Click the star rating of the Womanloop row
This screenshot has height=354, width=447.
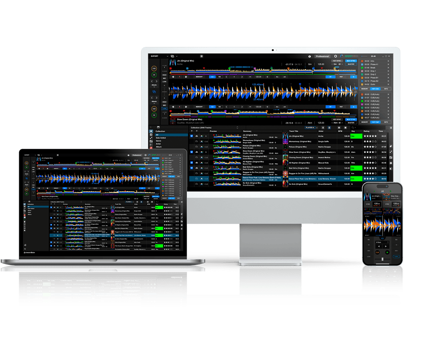coord(370,141)
